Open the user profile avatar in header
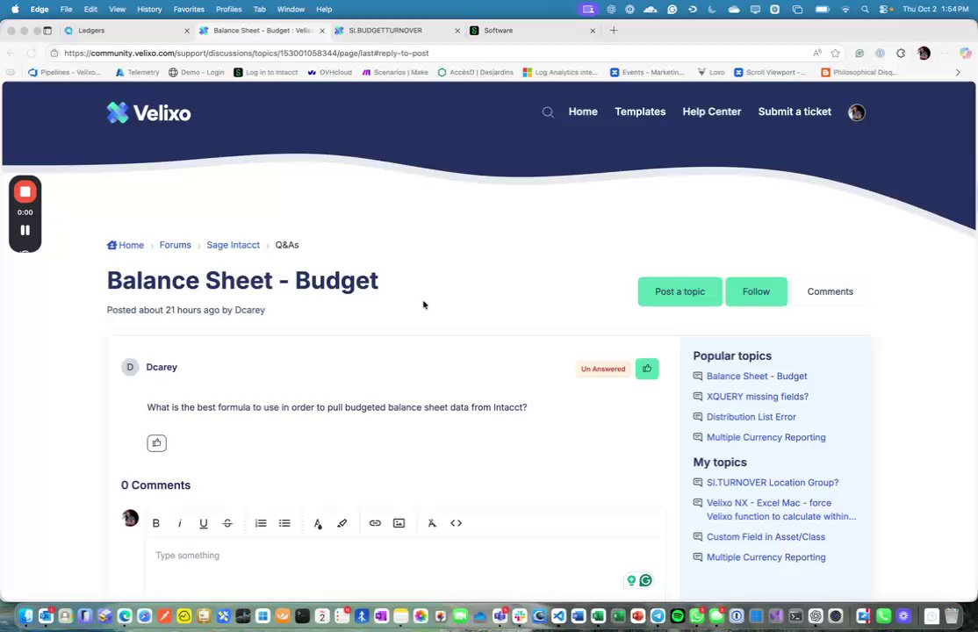 [x=856, y=112]
